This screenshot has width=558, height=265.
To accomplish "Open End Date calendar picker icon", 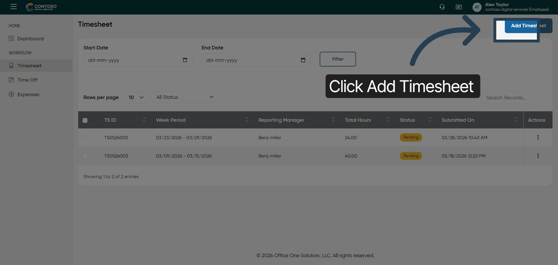I will point(303,60).
